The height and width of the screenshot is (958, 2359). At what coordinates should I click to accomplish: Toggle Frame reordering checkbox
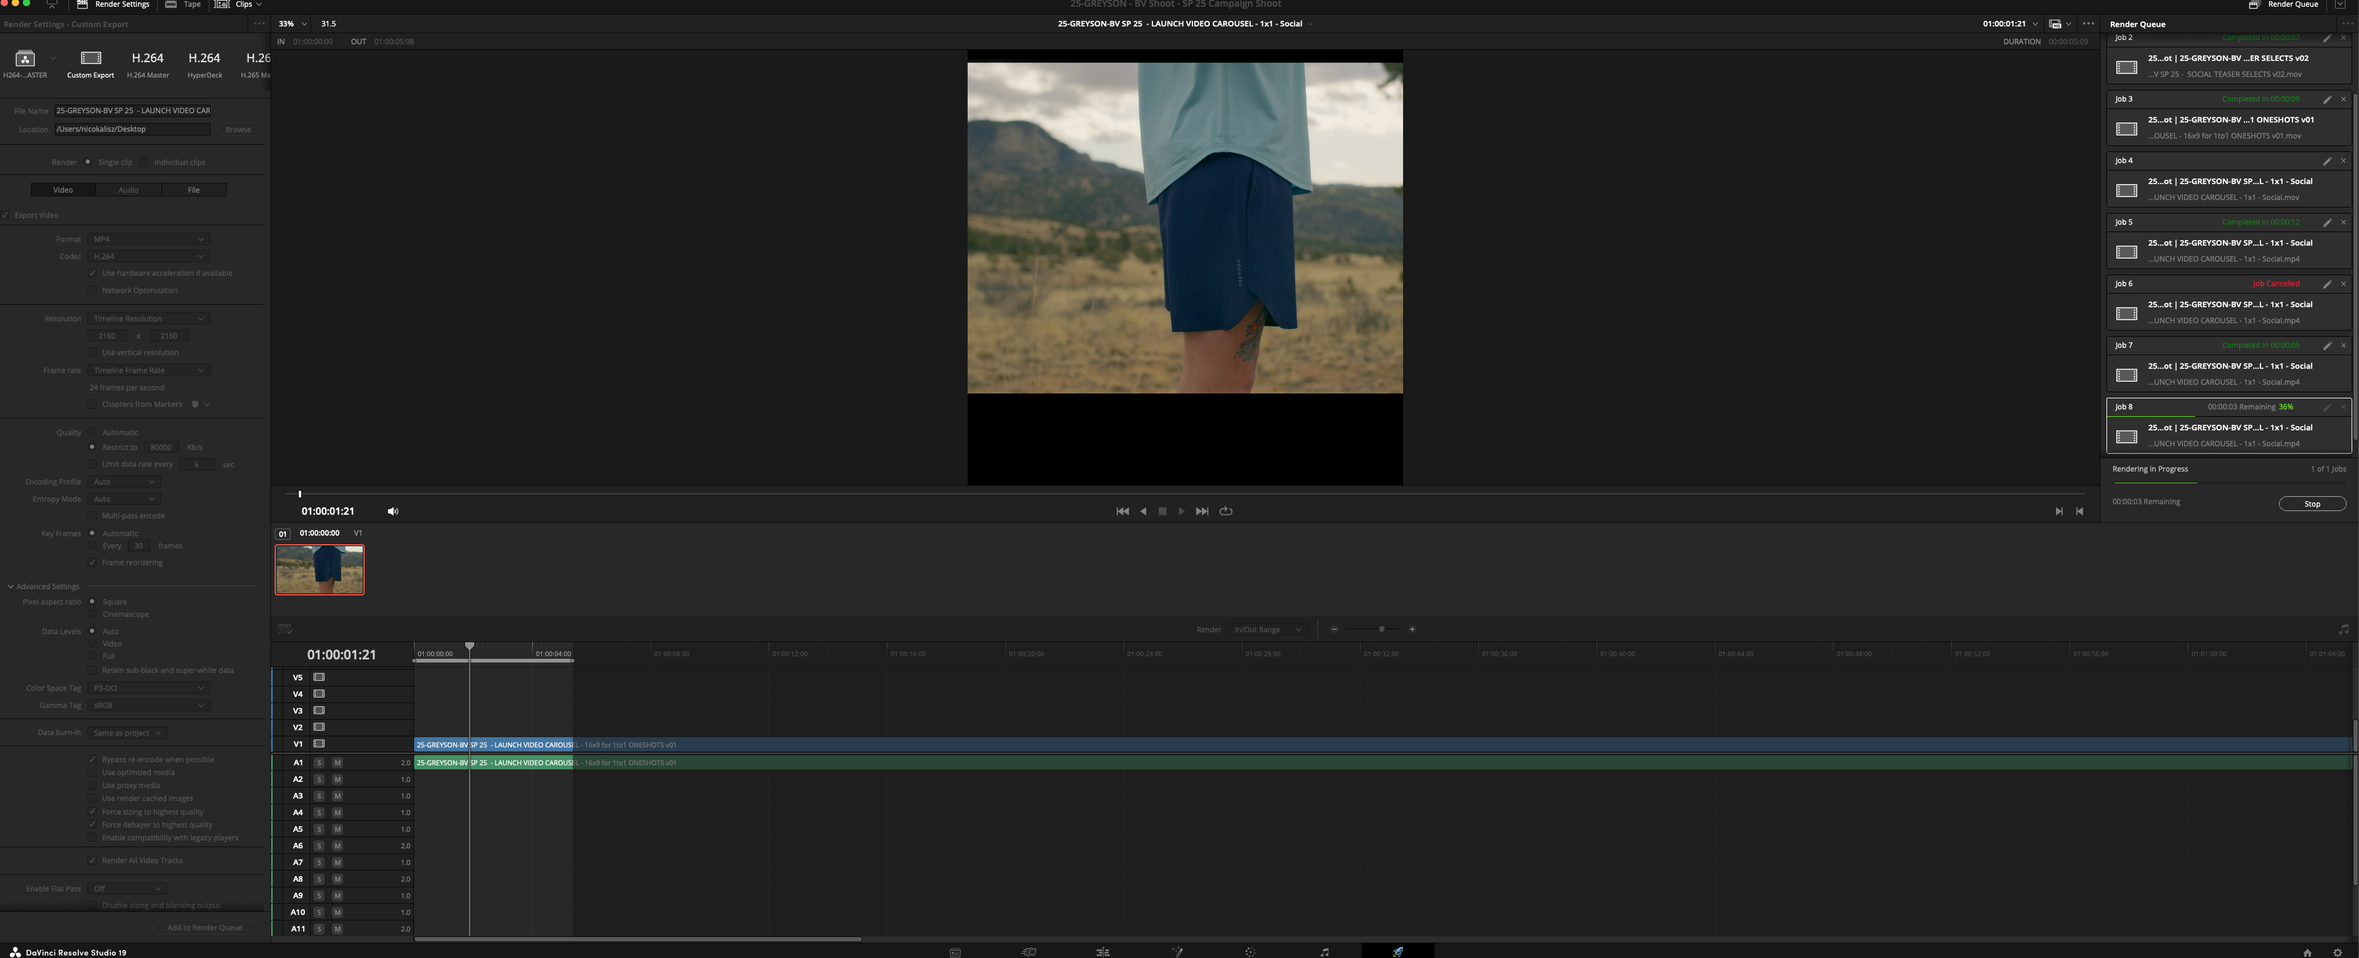[x=92, y=563]
